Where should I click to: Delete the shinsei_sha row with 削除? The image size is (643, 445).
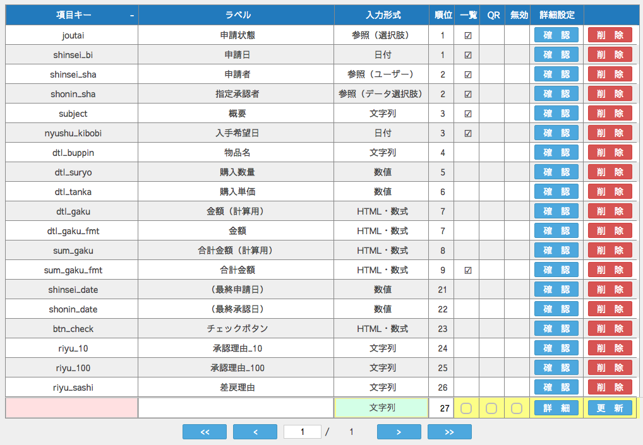610,74
